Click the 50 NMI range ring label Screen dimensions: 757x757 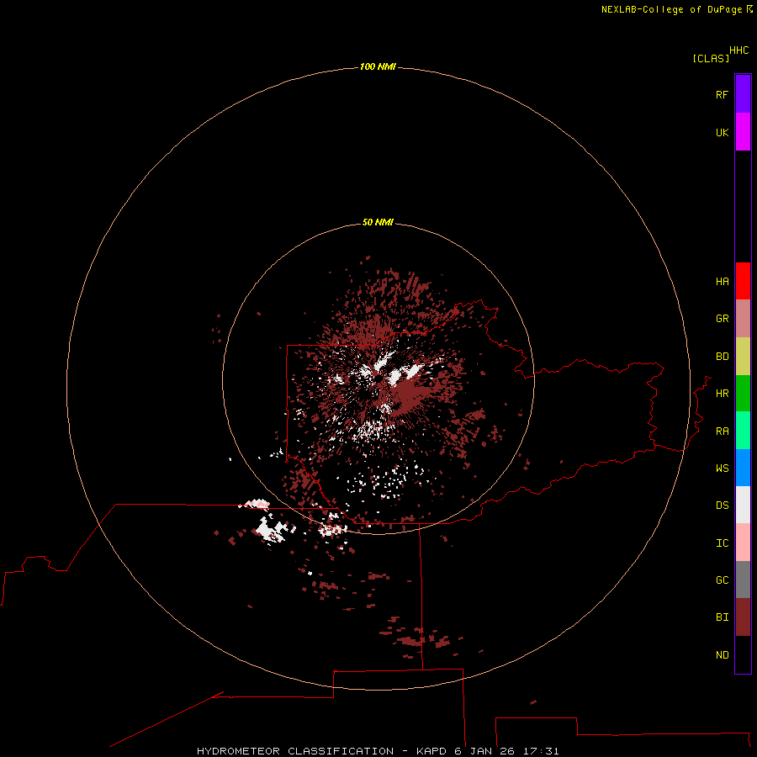tap(378, 222)
